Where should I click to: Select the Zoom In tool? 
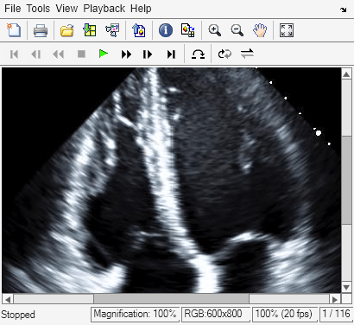215,30
